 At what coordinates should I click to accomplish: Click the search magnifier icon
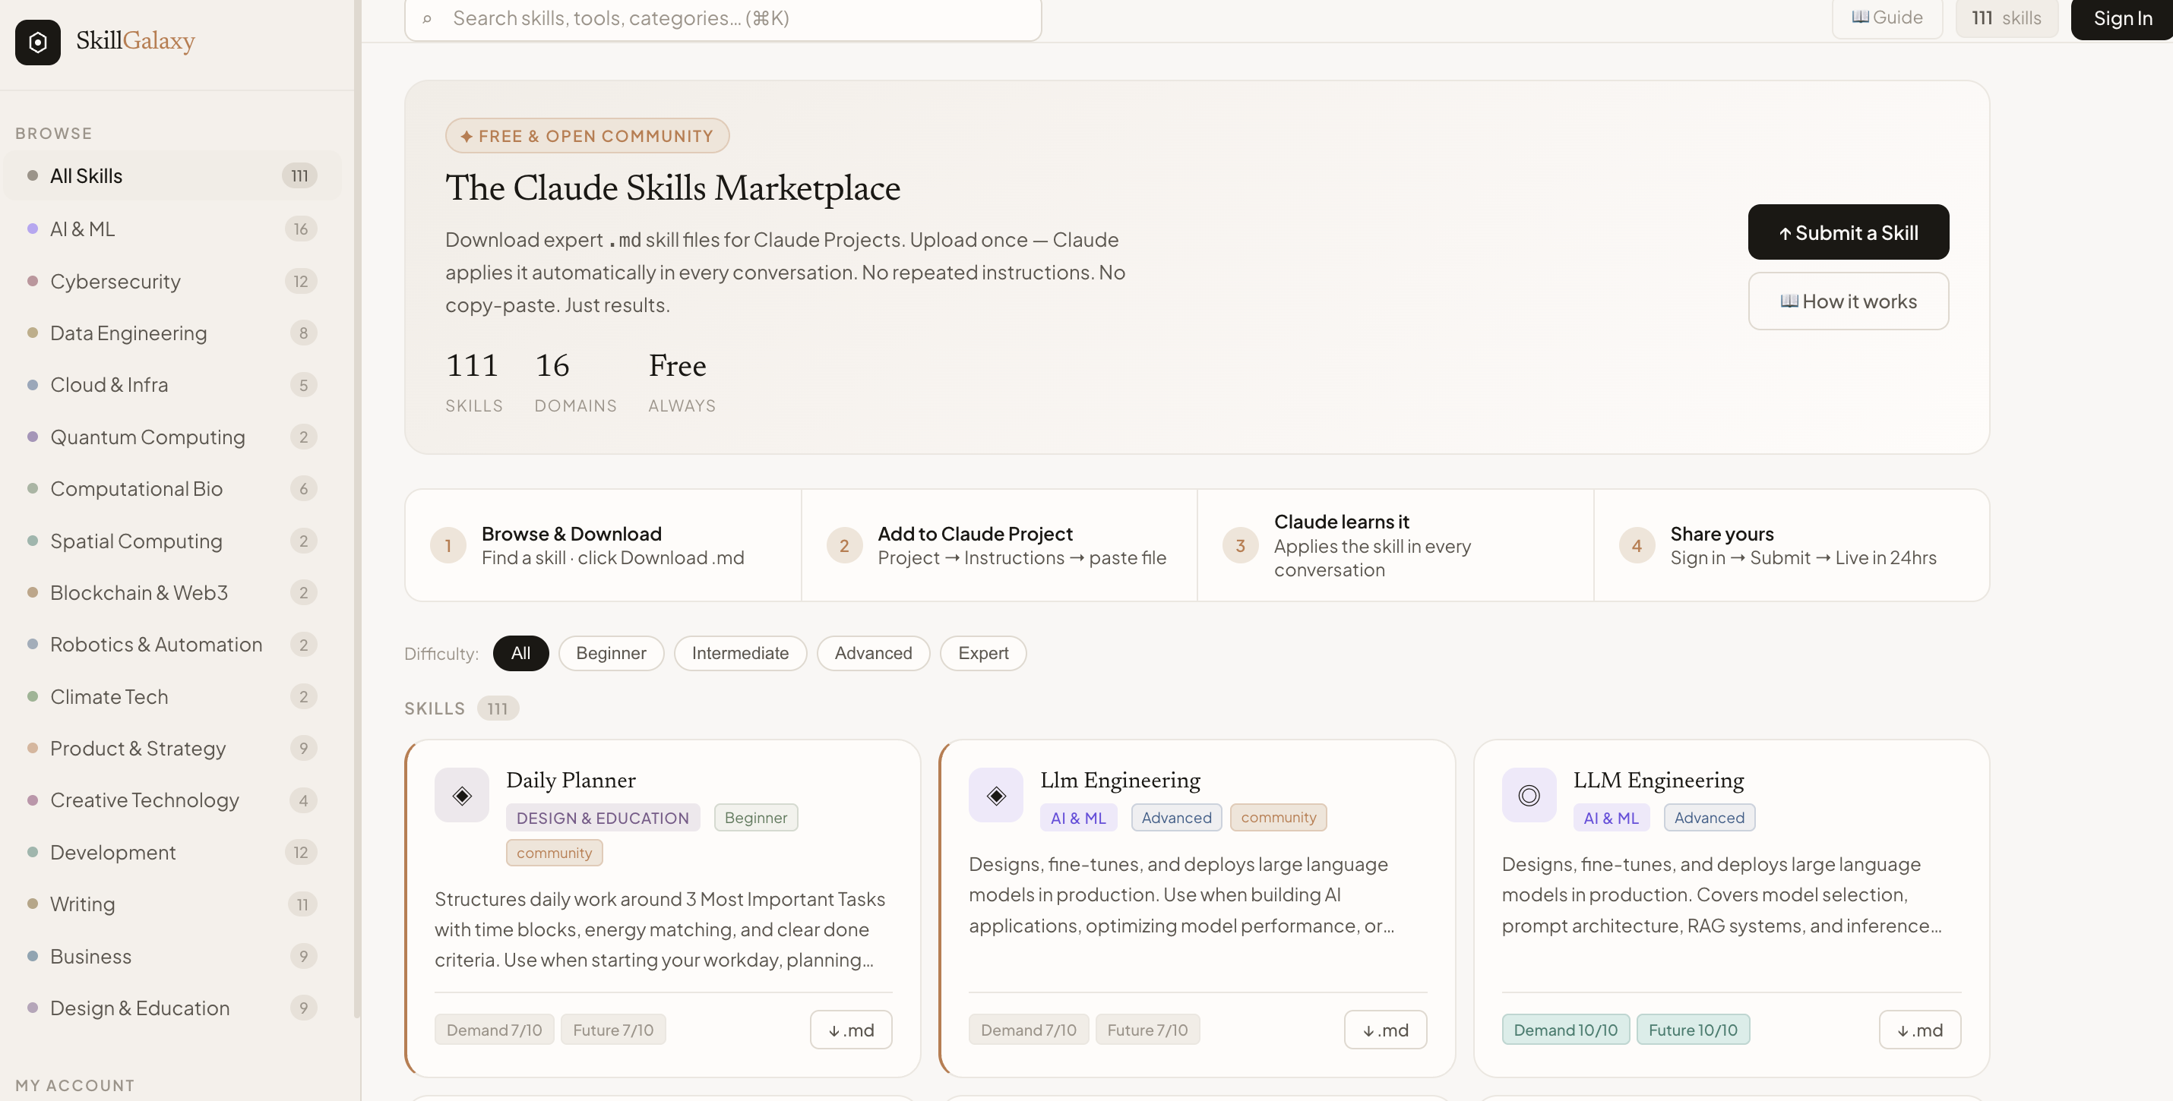coord(427,18)
